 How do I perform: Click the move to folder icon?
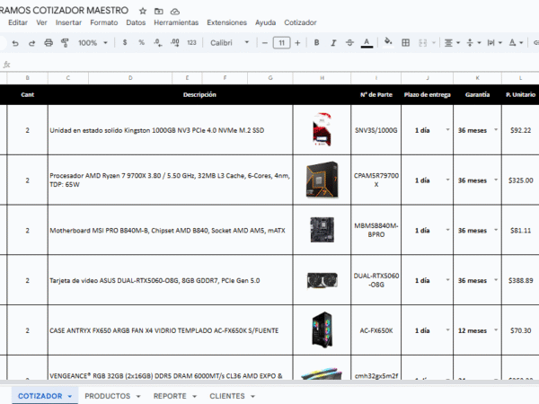pos(158,10)
